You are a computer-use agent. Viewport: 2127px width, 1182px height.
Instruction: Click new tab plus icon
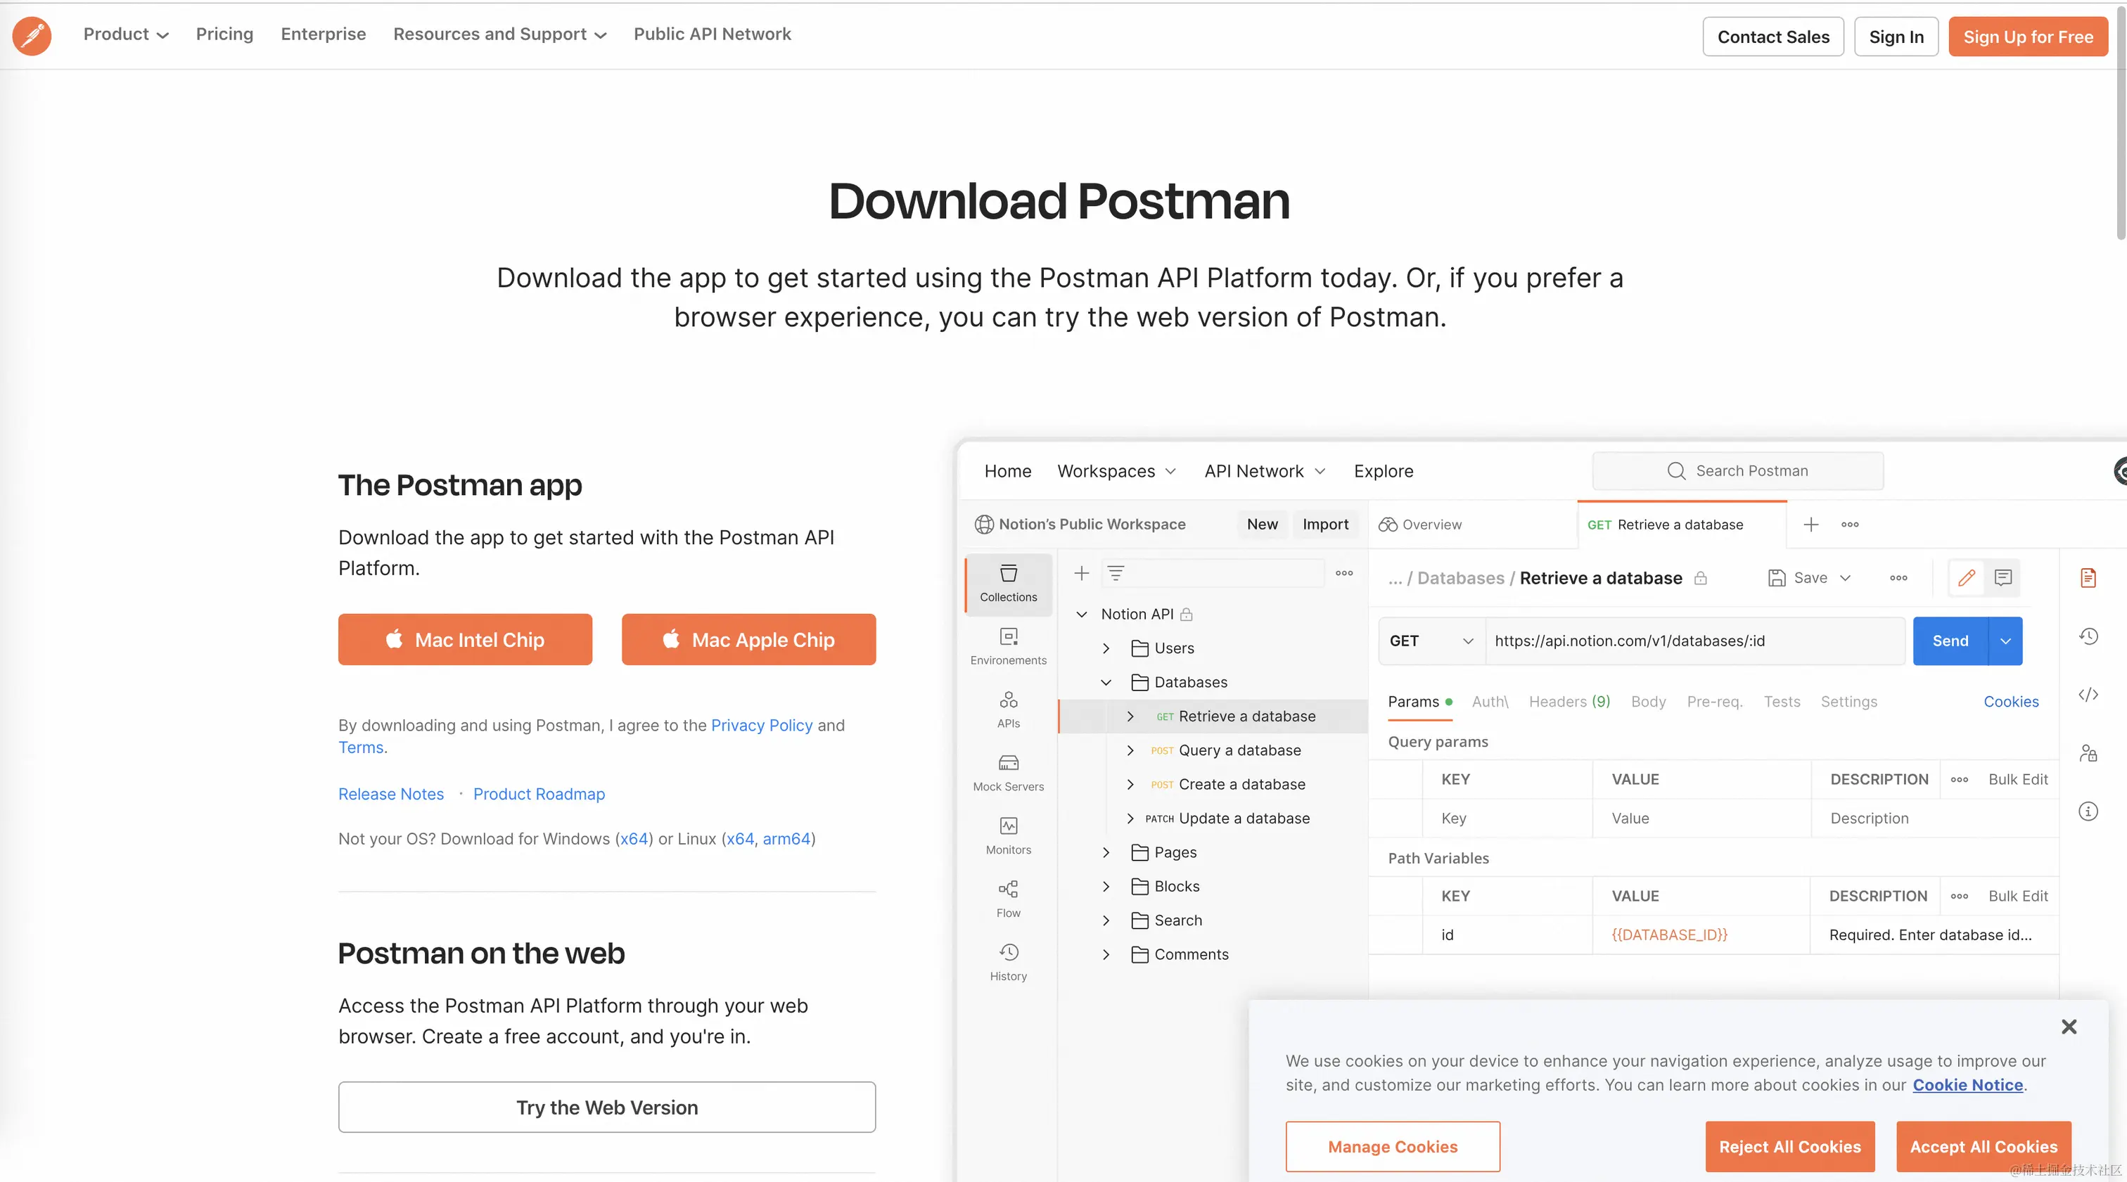click(x=1810, y=524)
